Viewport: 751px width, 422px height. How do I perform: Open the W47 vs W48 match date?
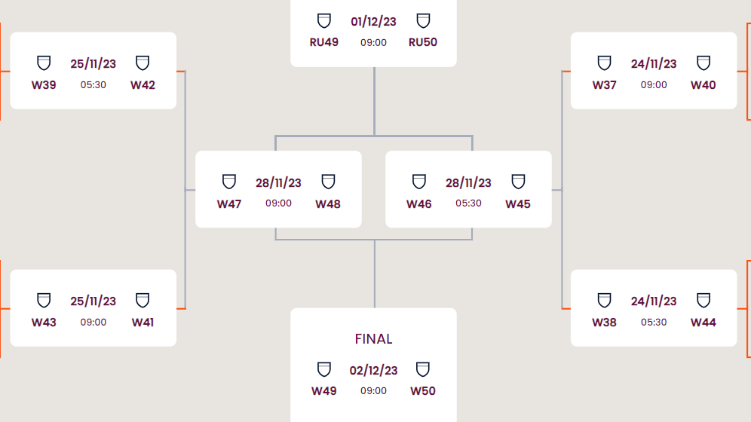pyautogui.click(x=278, y=183)
